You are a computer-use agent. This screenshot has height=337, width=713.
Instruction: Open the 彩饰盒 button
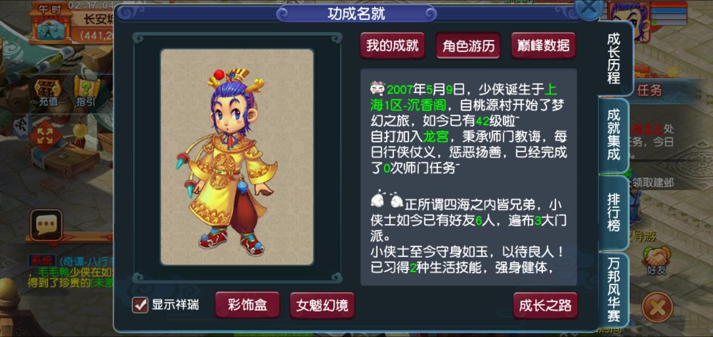point(248,305)
